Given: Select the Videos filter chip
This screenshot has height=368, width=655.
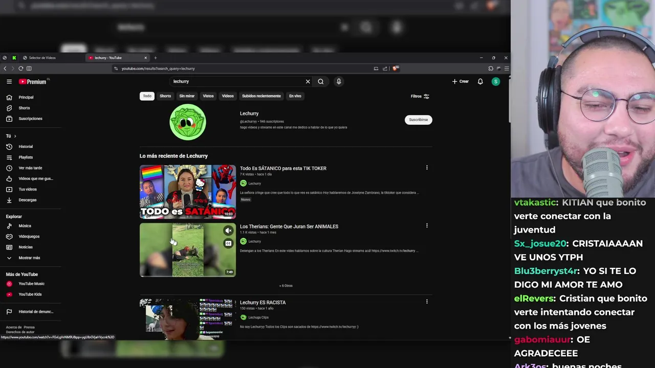Looking at the screenshot, I should coord(228,96).
